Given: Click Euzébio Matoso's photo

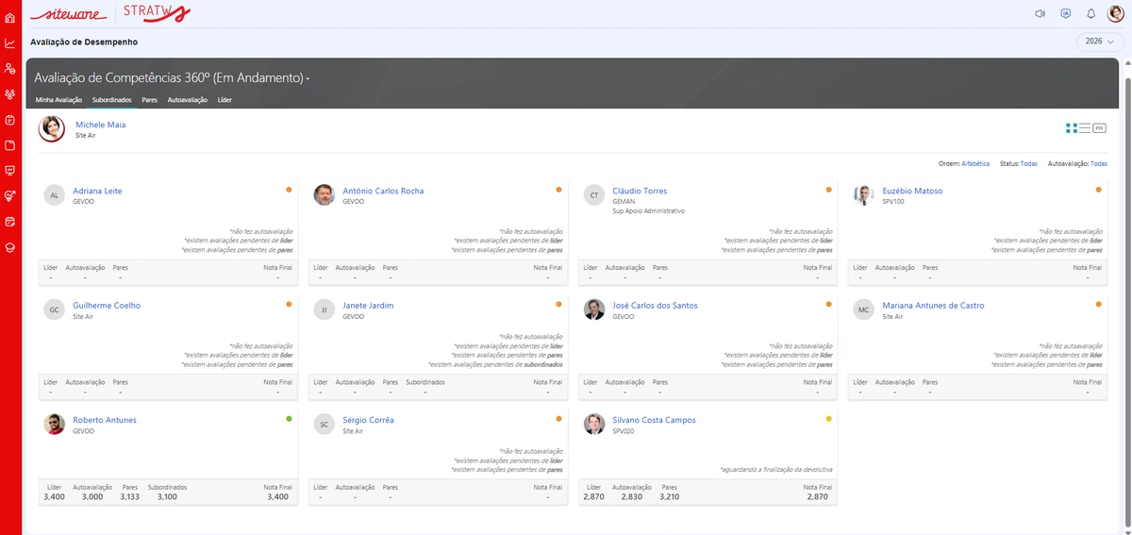Looking at the screenshot, I should point(864,194).
